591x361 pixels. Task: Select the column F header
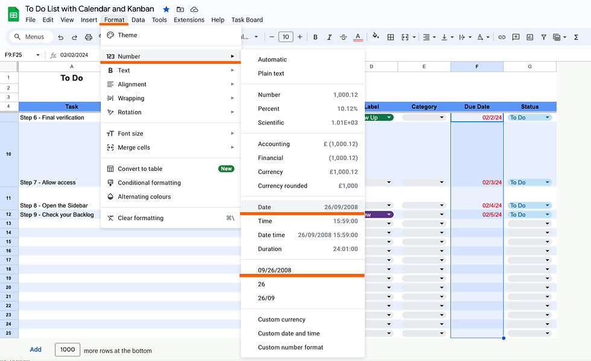click(477, 67)
